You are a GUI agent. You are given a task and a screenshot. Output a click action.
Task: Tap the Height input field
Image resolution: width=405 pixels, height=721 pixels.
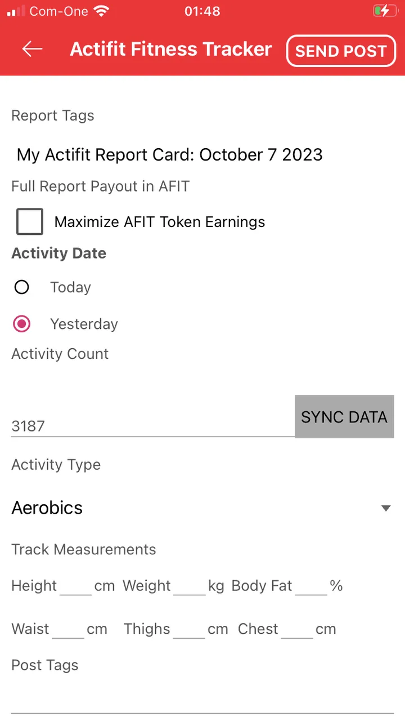75,586
